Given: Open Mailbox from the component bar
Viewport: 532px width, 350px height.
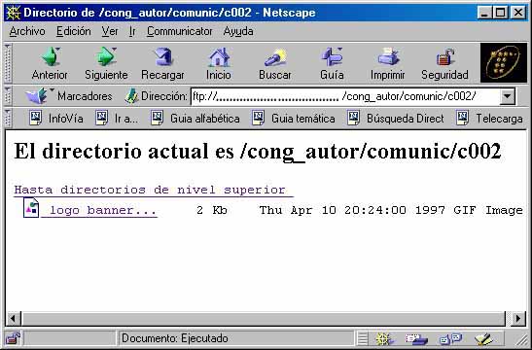Looking at the screenshot, I should [x=416, y=338].
